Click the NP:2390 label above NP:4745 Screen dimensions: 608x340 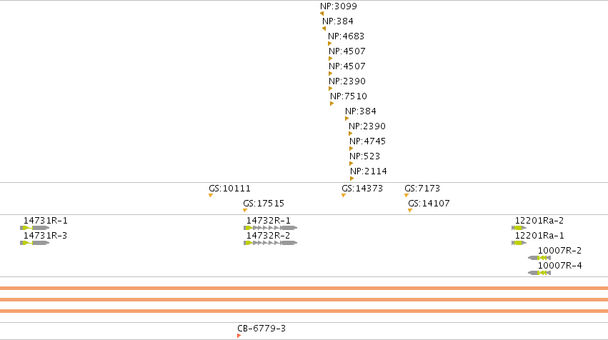pyautogui.click(x=367, y=126)
